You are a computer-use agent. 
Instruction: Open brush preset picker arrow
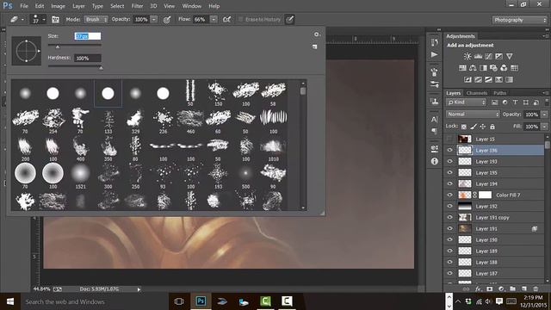[44, 20]
